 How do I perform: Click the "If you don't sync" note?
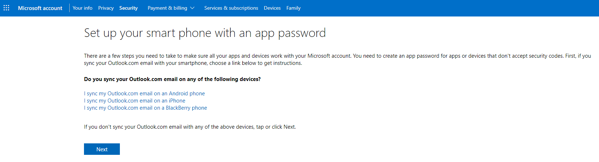click(190, 127)
